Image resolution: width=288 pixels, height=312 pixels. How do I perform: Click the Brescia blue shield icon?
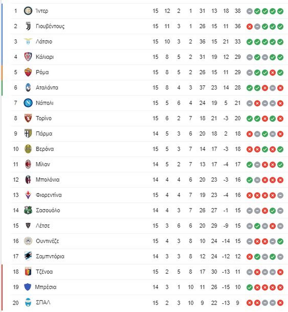(27, 287)
